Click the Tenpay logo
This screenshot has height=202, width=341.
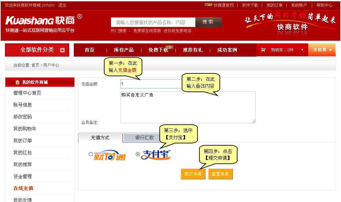[110, 155]
